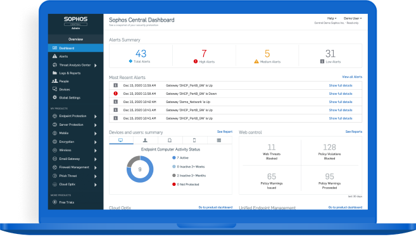Image resolution: width=416 pixels, height=239 pixels.
Task: Select the computers tab icon in summary
Action: click(120, 140)
